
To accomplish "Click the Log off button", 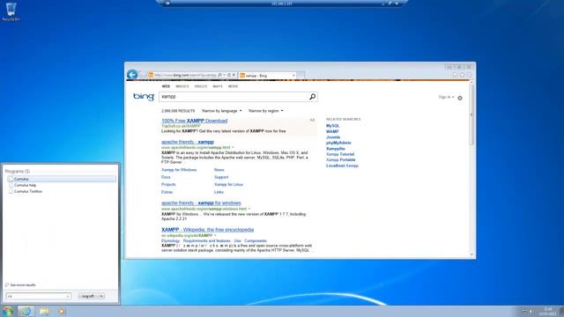I will (88, 296).
